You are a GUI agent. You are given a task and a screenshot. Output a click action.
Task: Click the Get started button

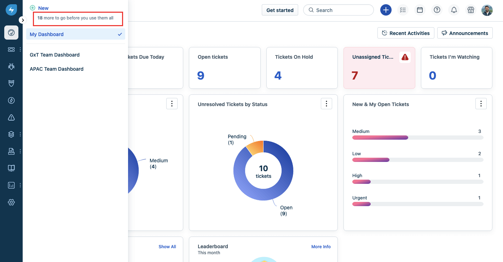click(x=280, y=10)
